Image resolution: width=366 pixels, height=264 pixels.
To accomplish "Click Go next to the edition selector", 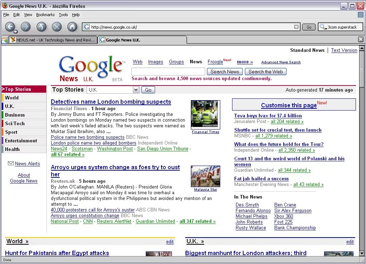I will [148, 90].
